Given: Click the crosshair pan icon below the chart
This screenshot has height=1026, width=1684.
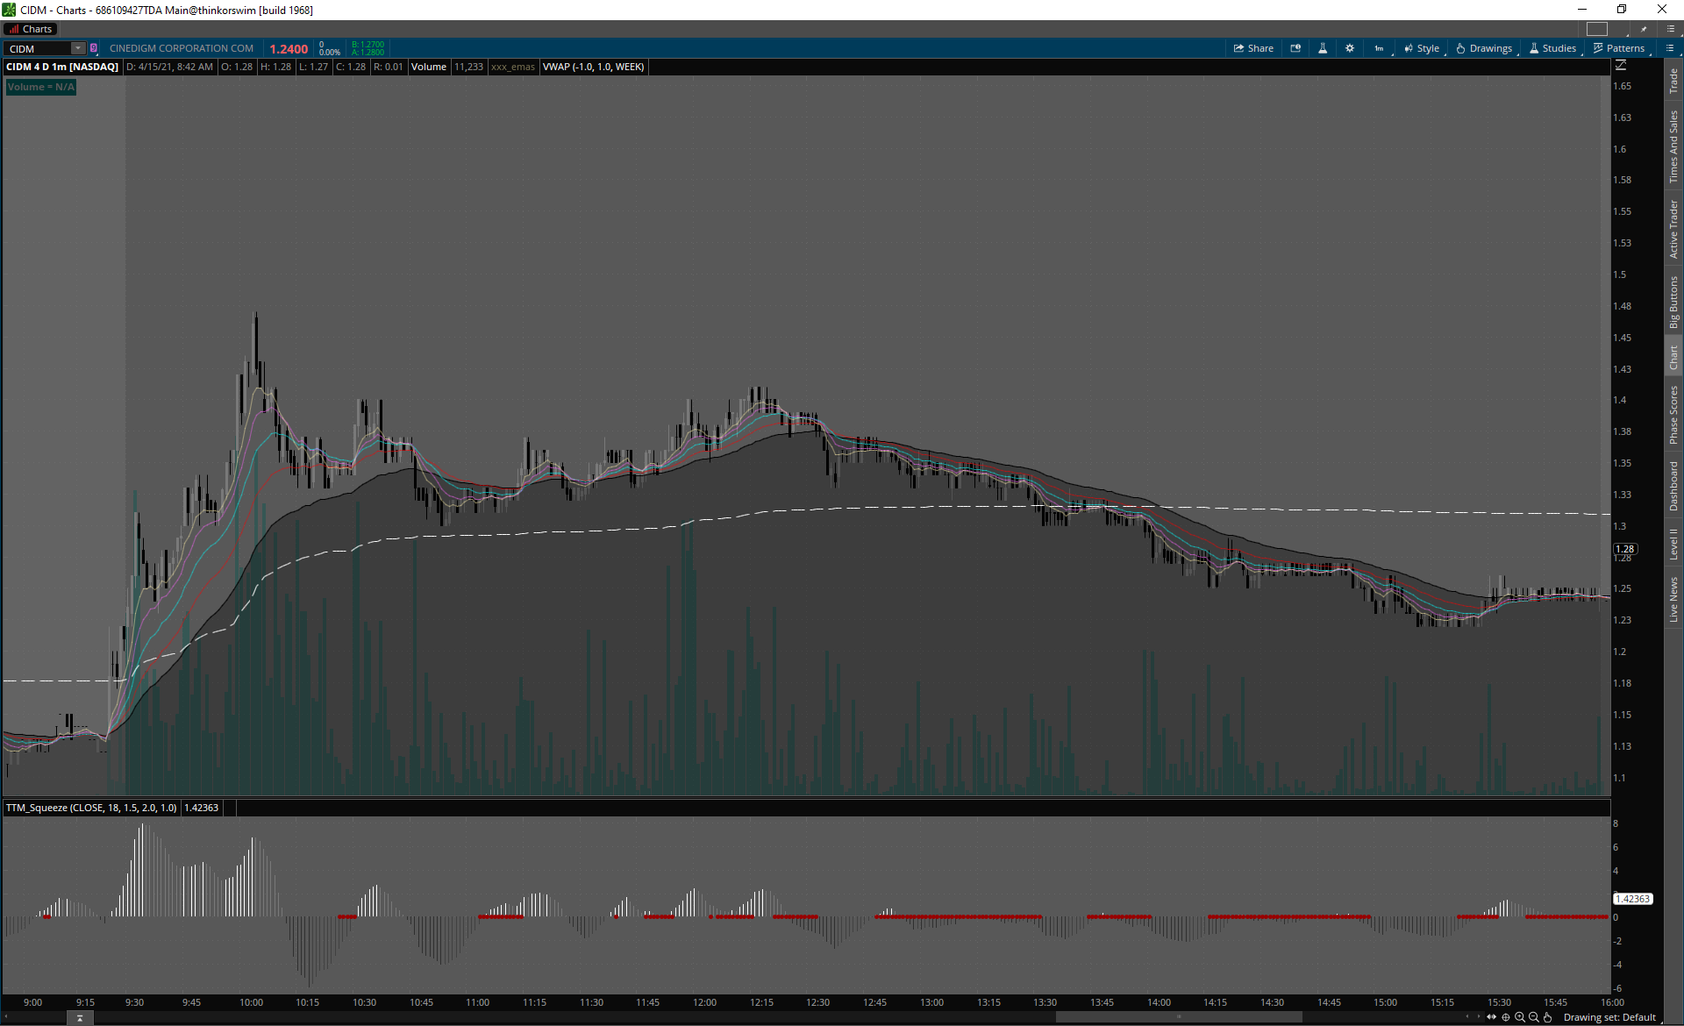Looking at the screenshot, I should pos(1505,1017).
